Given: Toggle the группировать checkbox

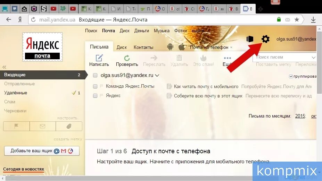Looking at the screenshot, I should click(x=291, y=77).
